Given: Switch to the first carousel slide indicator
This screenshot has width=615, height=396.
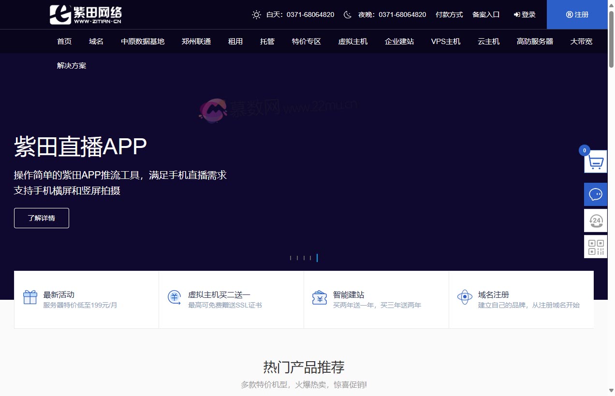Looking at the screenshot, I should point(290,258).
